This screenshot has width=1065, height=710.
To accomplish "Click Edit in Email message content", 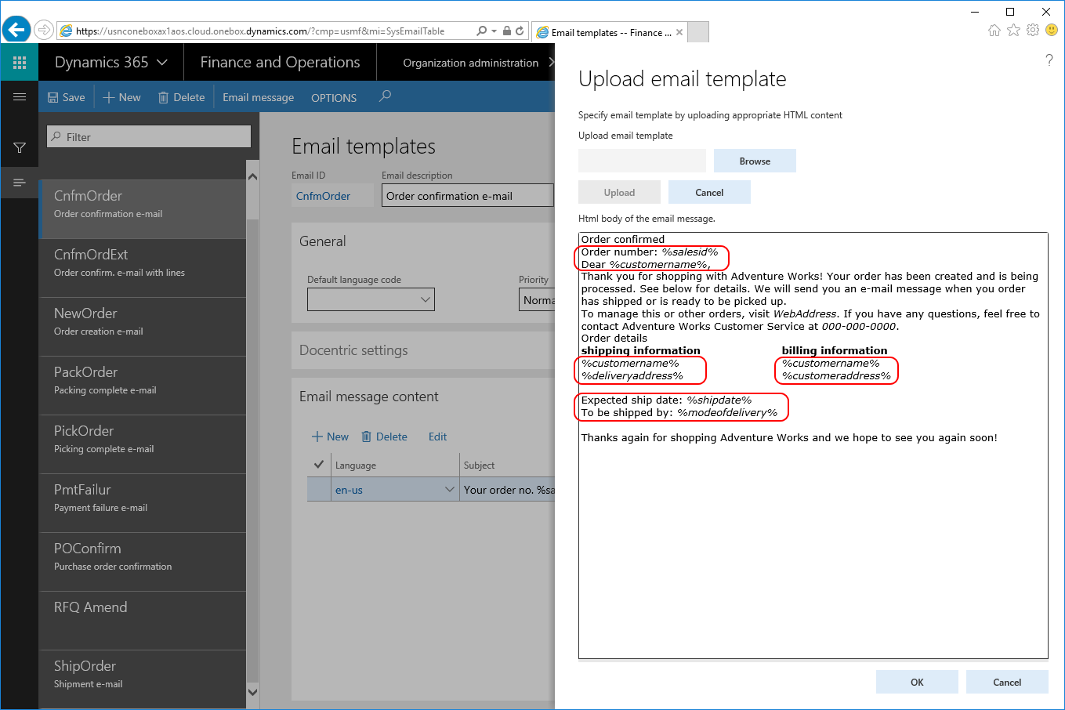I will point(437,437).
